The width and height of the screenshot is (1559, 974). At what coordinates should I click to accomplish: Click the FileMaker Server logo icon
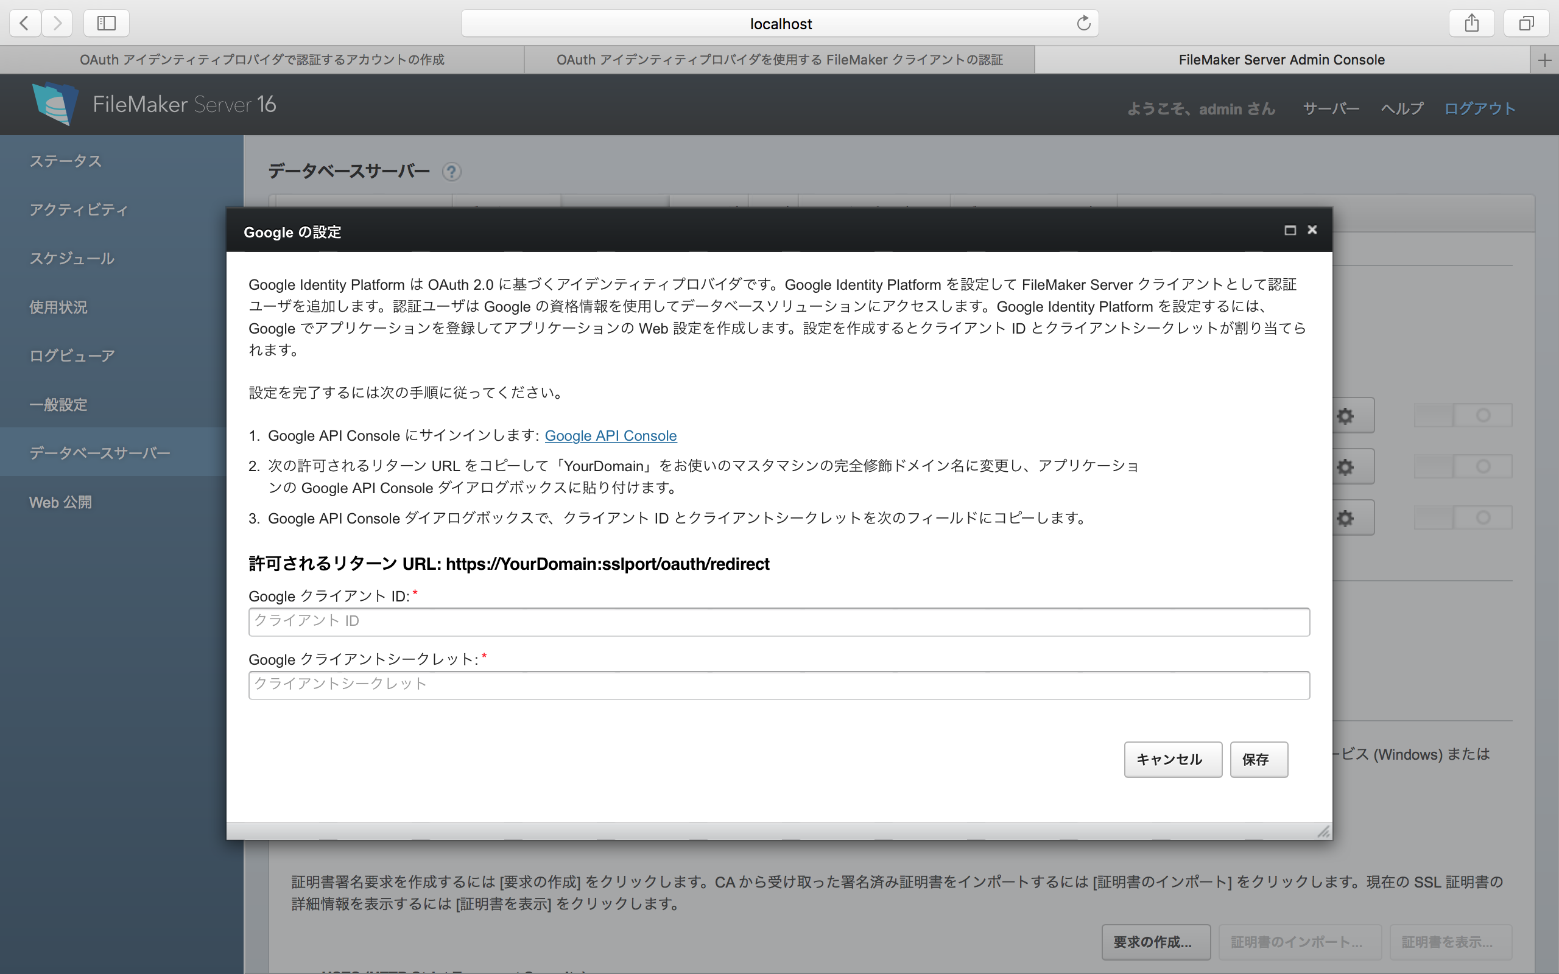(x=55, y=103)
